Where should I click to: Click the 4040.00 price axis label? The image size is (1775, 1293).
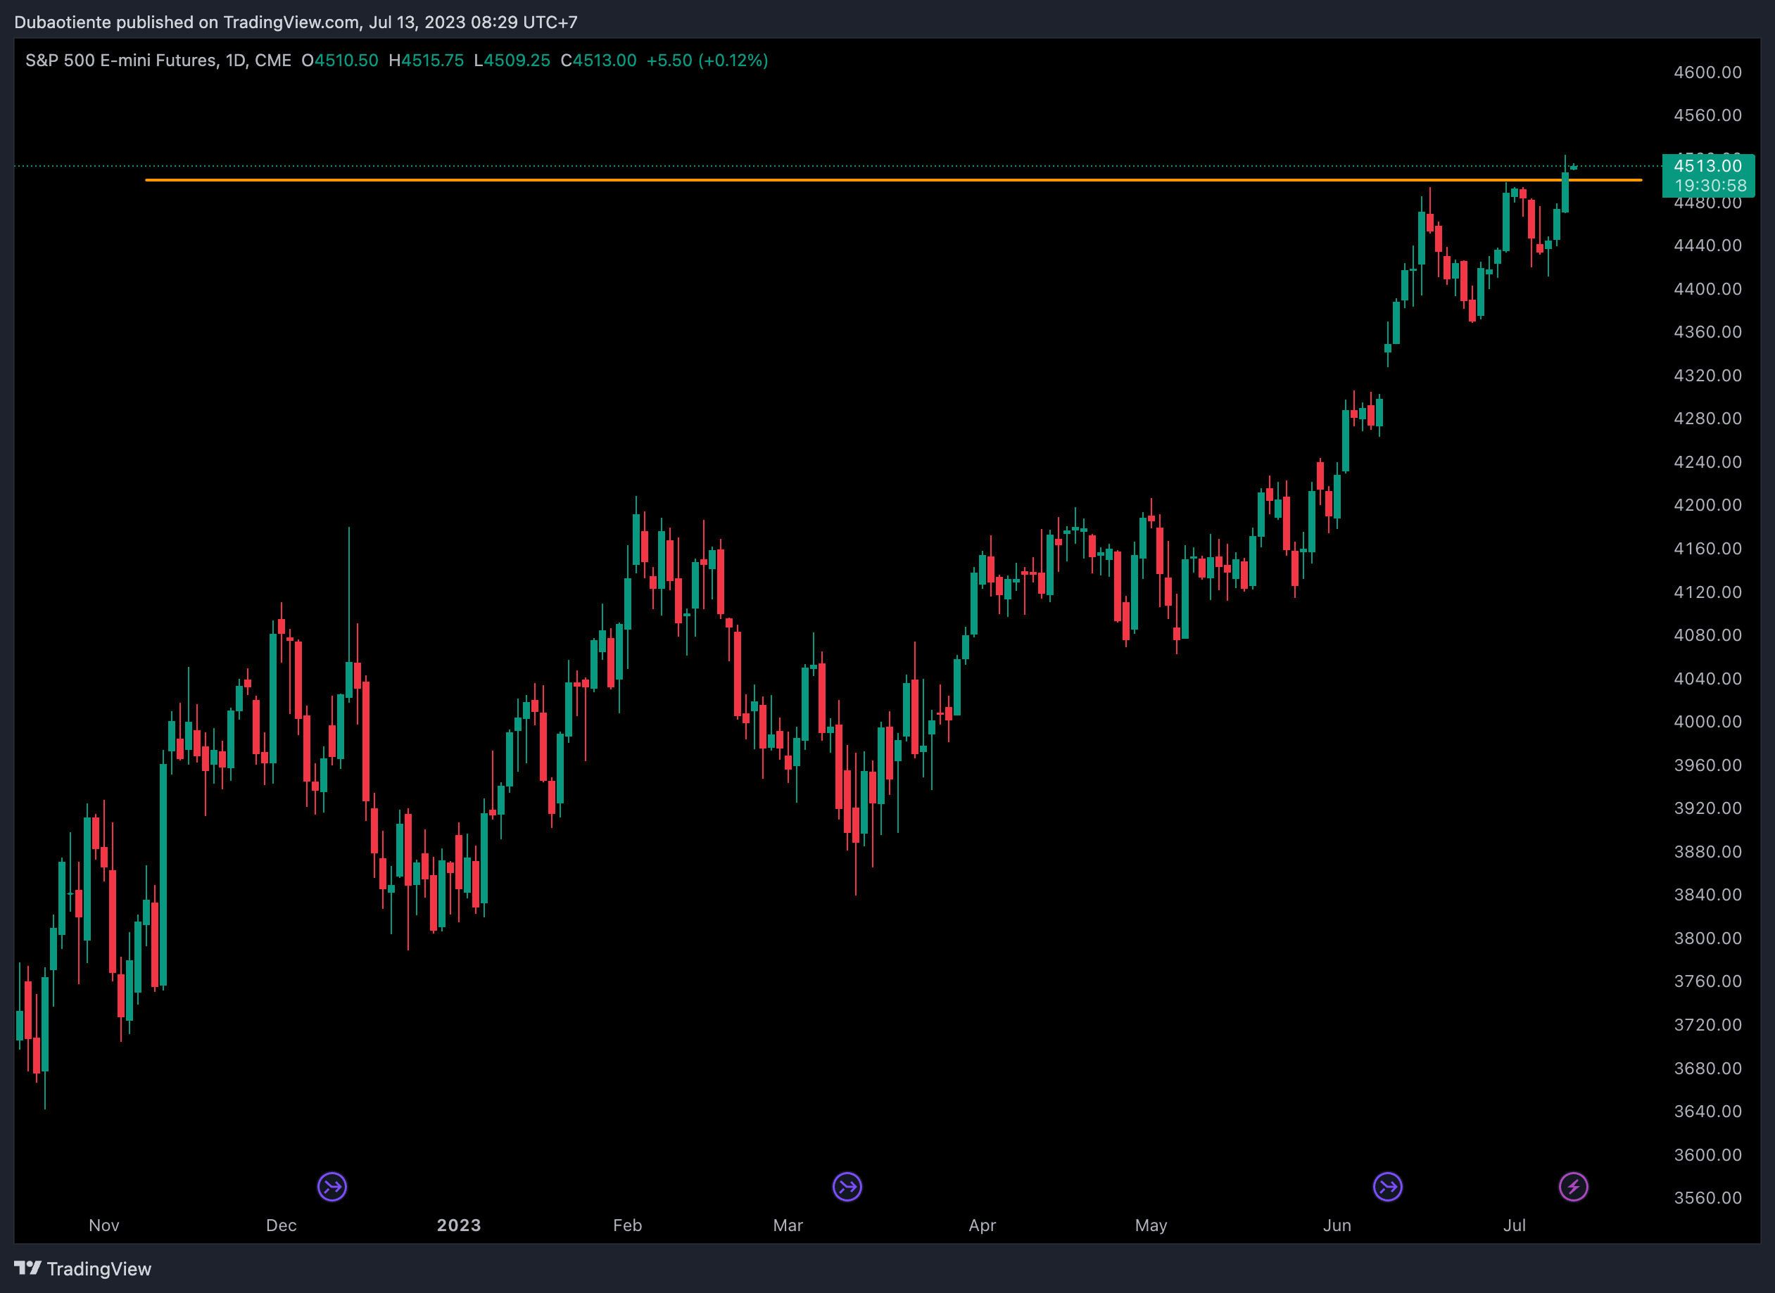1707,679
